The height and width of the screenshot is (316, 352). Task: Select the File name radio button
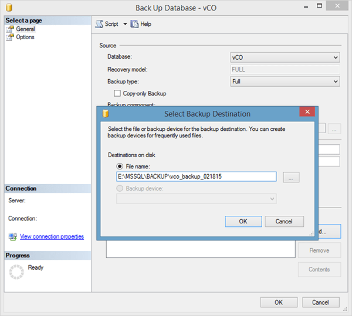click(120, 167)
